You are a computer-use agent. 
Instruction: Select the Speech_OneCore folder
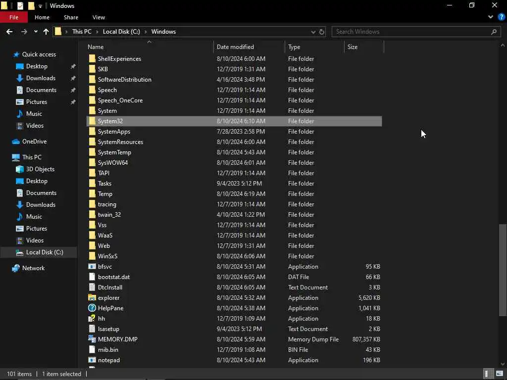click(x=120, y=100)
